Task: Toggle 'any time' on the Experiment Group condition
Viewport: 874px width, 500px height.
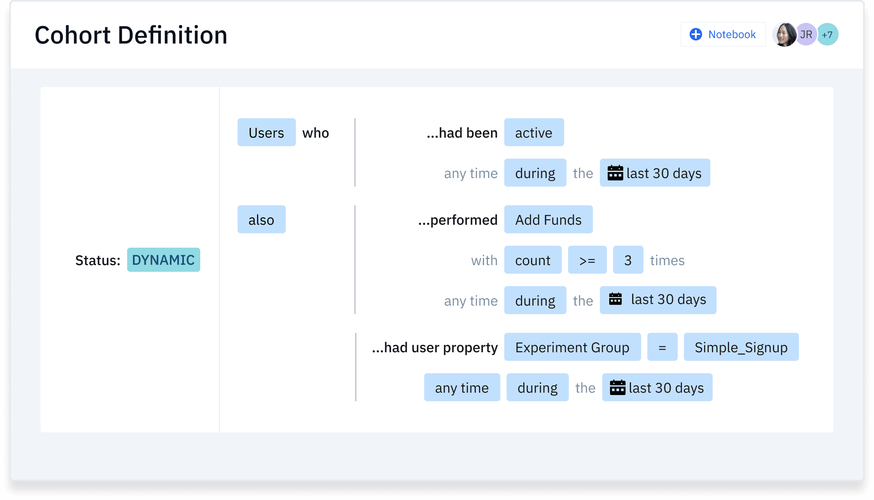Action: click(x=462, y=387)
